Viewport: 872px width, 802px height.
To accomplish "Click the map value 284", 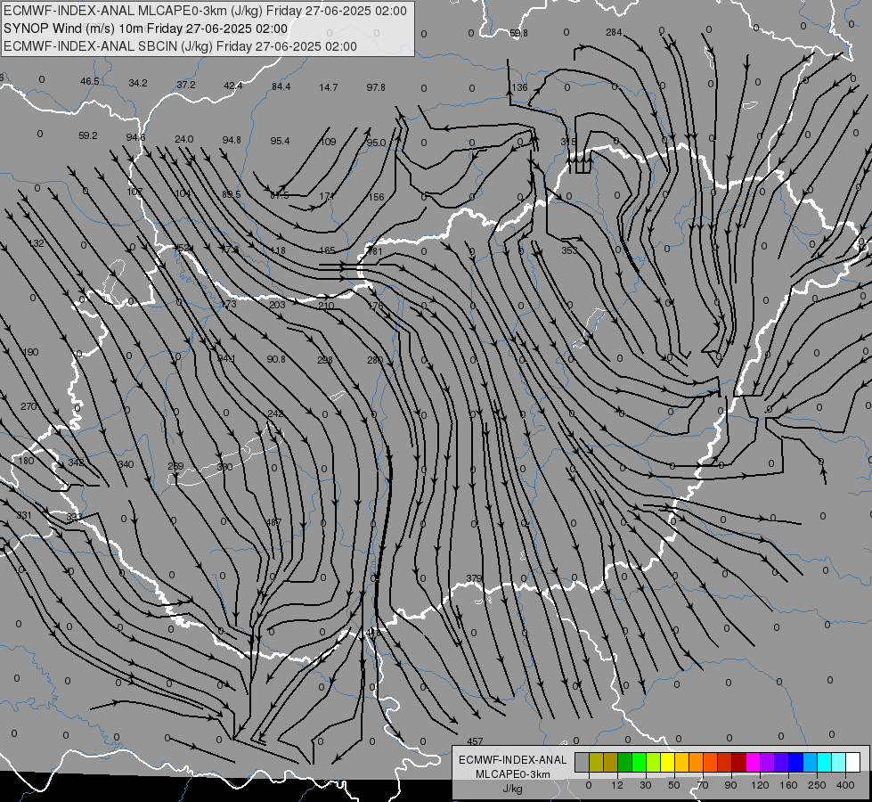I will (614, 32).
